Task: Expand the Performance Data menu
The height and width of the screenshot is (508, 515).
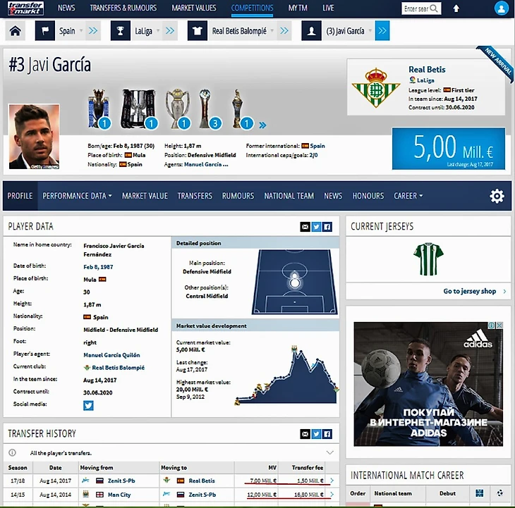Action: pyautogui.click(x=77, y=196)
